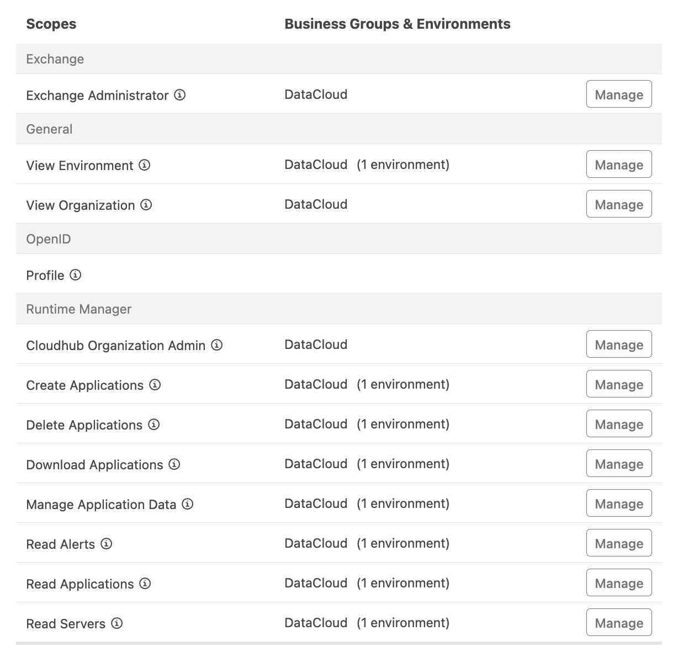
Task: Click the info icon beside Exchange Administrator
Action: pyautogui.click(x=180, y=95)
